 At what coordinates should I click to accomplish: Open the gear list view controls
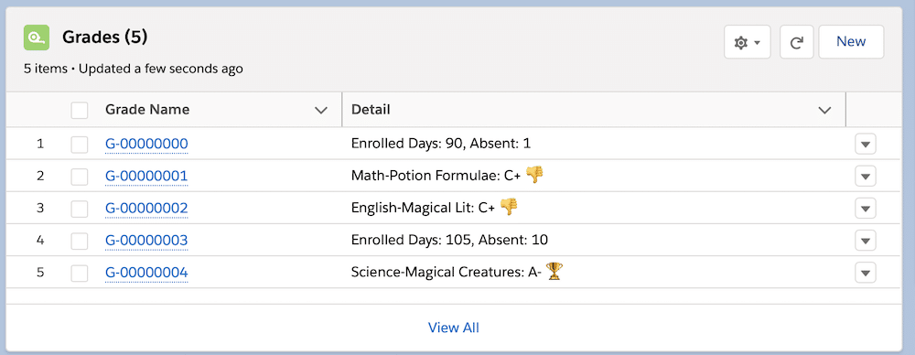coord(747,42)
